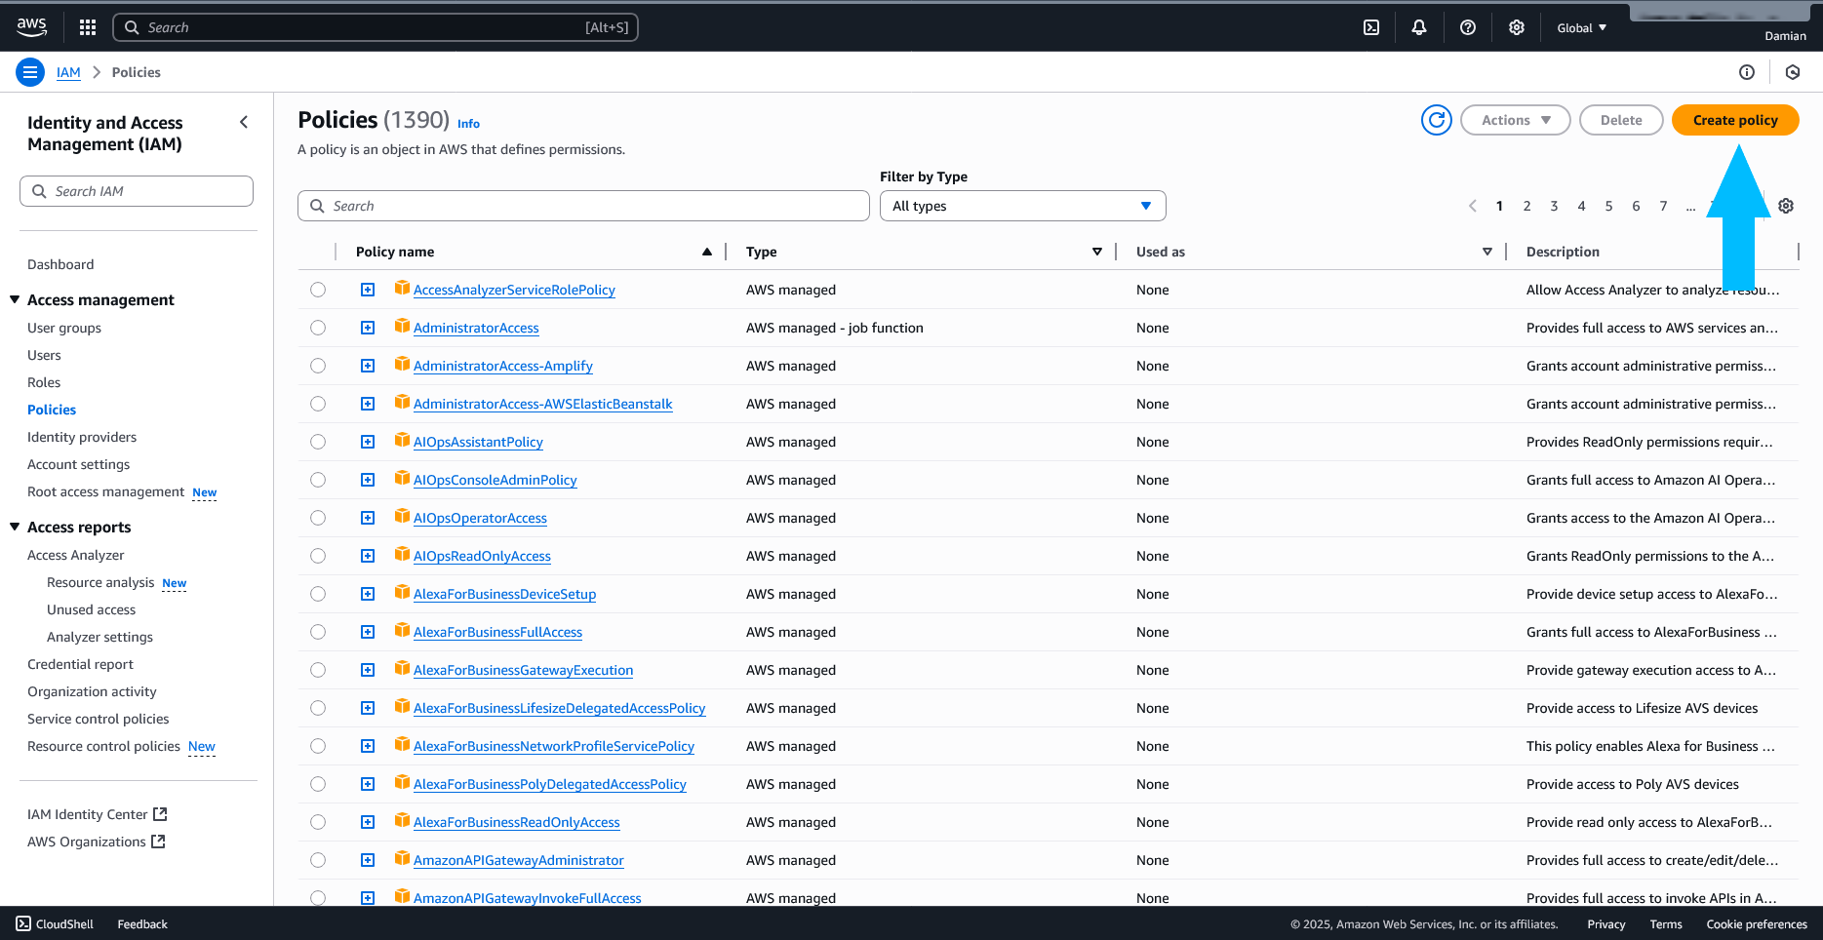Open the AmazonAPIGatewayAdministrator policy link
Image resolution: width=1823 pixels, height=940 pixels.
tap(518, 860)
